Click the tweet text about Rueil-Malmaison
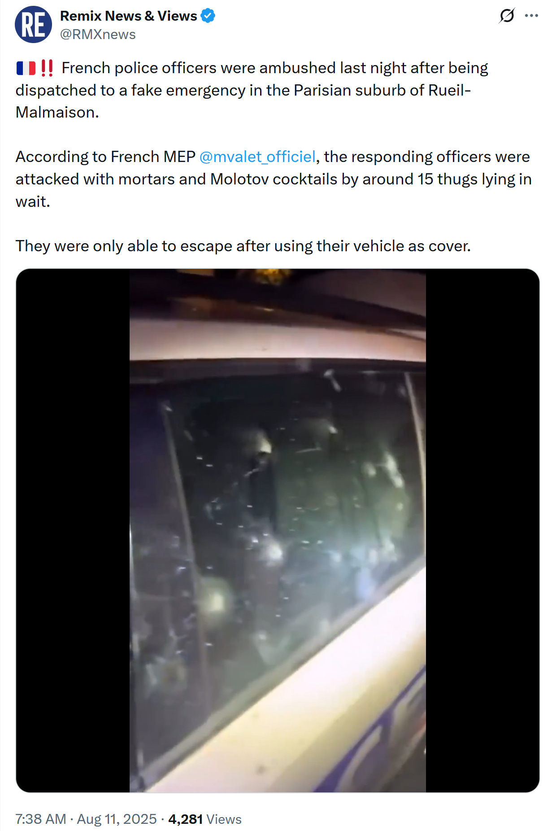 tap(252, 90)
